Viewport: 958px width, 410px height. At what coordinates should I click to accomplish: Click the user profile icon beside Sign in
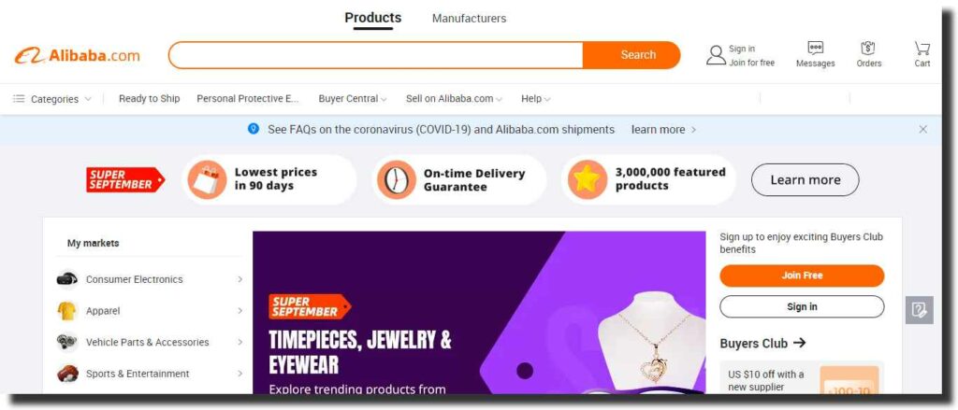click(716, 55)
